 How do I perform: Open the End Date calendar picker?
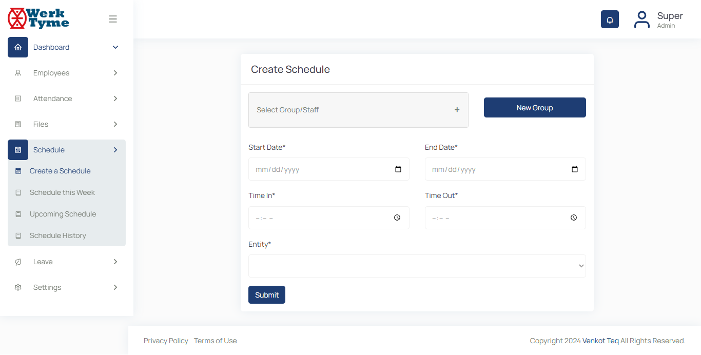tap(575, 169)
